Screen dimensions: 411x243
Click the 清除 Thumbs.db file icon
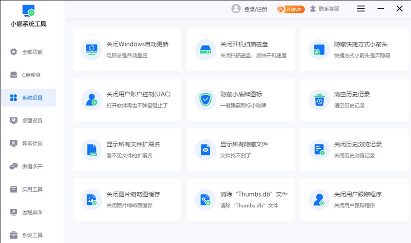[205, 199]
